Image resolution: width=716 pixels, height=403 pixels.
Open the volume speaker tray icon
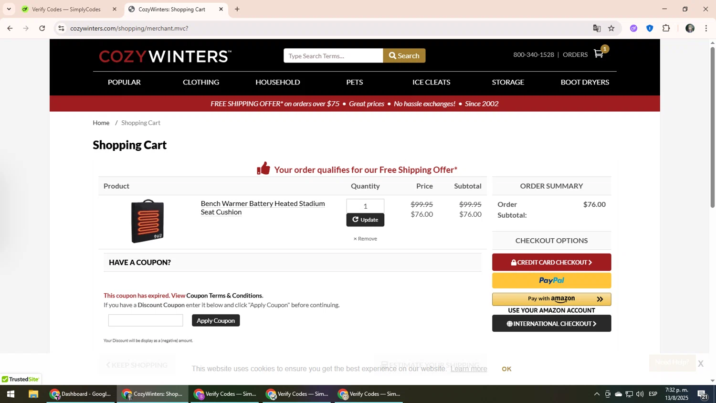pos(640,394)
